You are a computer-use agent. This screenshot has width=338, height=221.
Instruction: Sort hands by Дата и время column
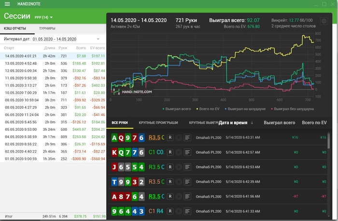pos(233,123)
